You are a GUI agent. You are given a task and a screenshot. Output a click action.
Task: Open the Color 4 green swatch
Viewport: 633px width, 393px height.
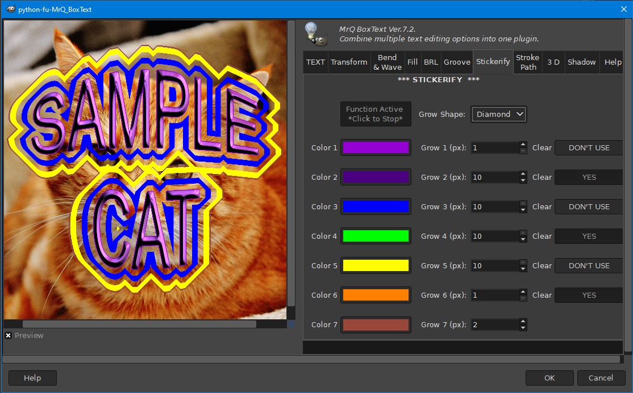tap(376, 236)
